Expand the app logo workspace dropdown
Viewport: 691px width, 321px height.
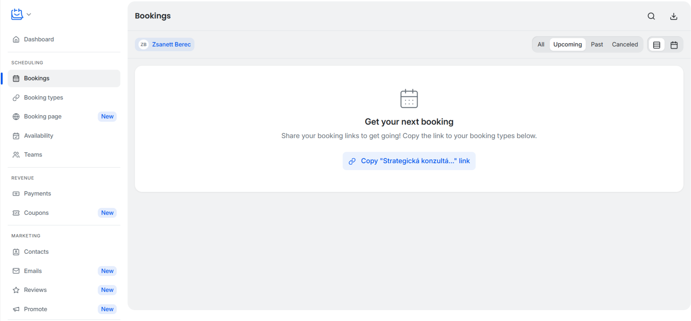tap(21, 15)
